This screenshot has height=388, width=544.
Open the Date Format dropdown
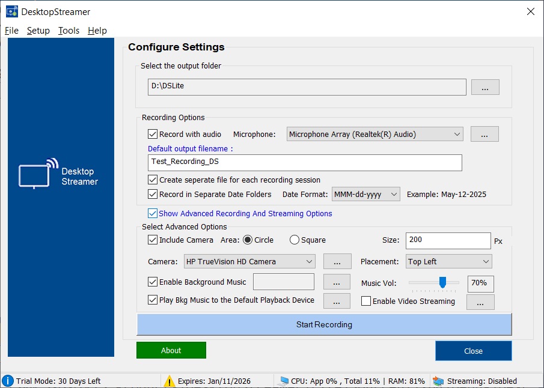[394, 195]
